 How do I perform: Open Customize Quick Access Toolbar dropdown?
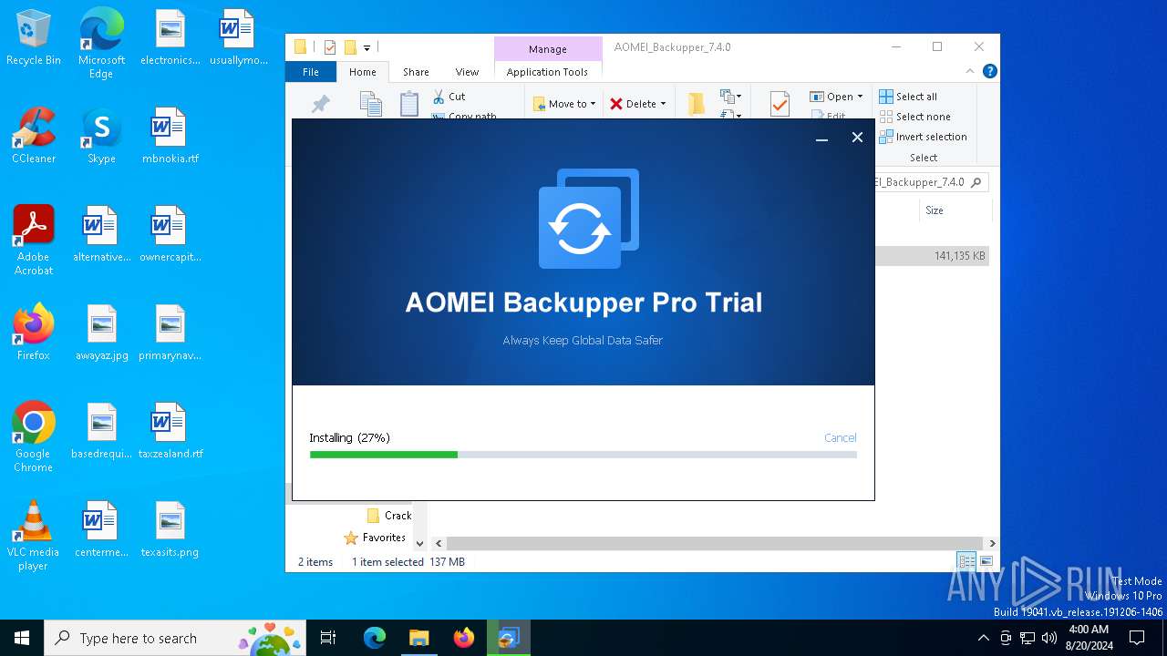[x=367, y=48]
